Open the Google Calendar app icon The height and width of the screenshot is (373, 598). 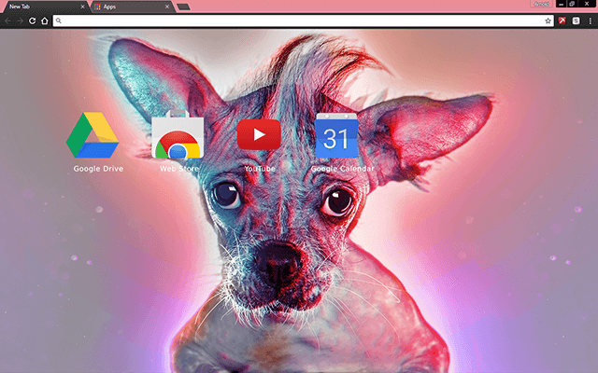coord(336,136)
